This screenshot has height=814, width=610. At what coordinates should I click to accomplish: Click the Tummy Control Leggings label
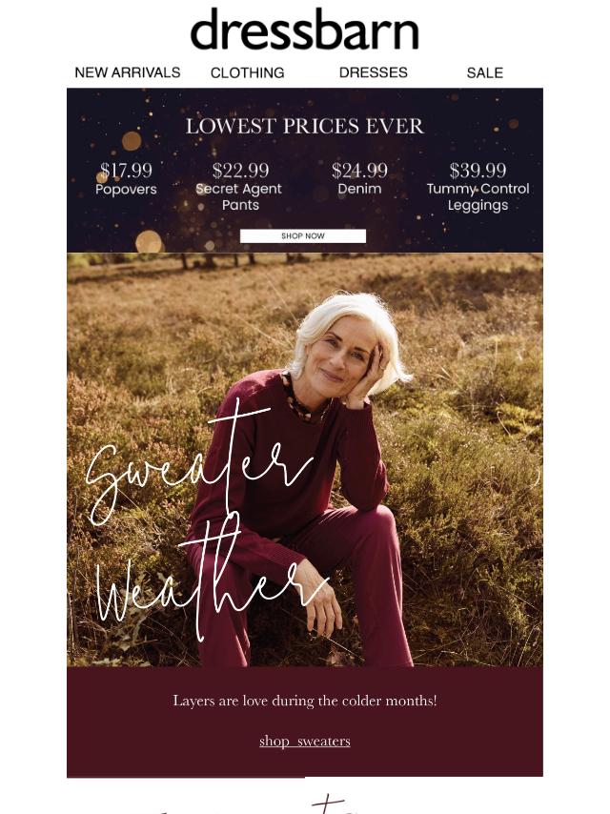[478, 196]
